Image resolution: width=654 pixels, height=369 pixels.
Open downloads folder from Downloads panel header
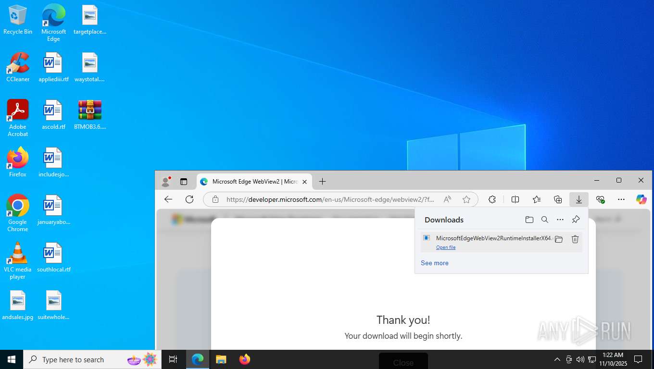tap(529, 220)
